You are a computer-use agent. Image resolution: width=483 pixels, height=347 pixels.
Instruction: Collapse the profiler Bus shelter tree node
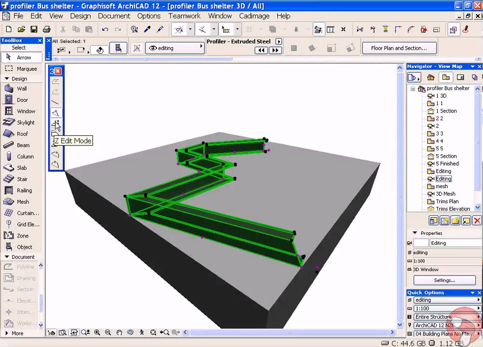tap(413, 89)
